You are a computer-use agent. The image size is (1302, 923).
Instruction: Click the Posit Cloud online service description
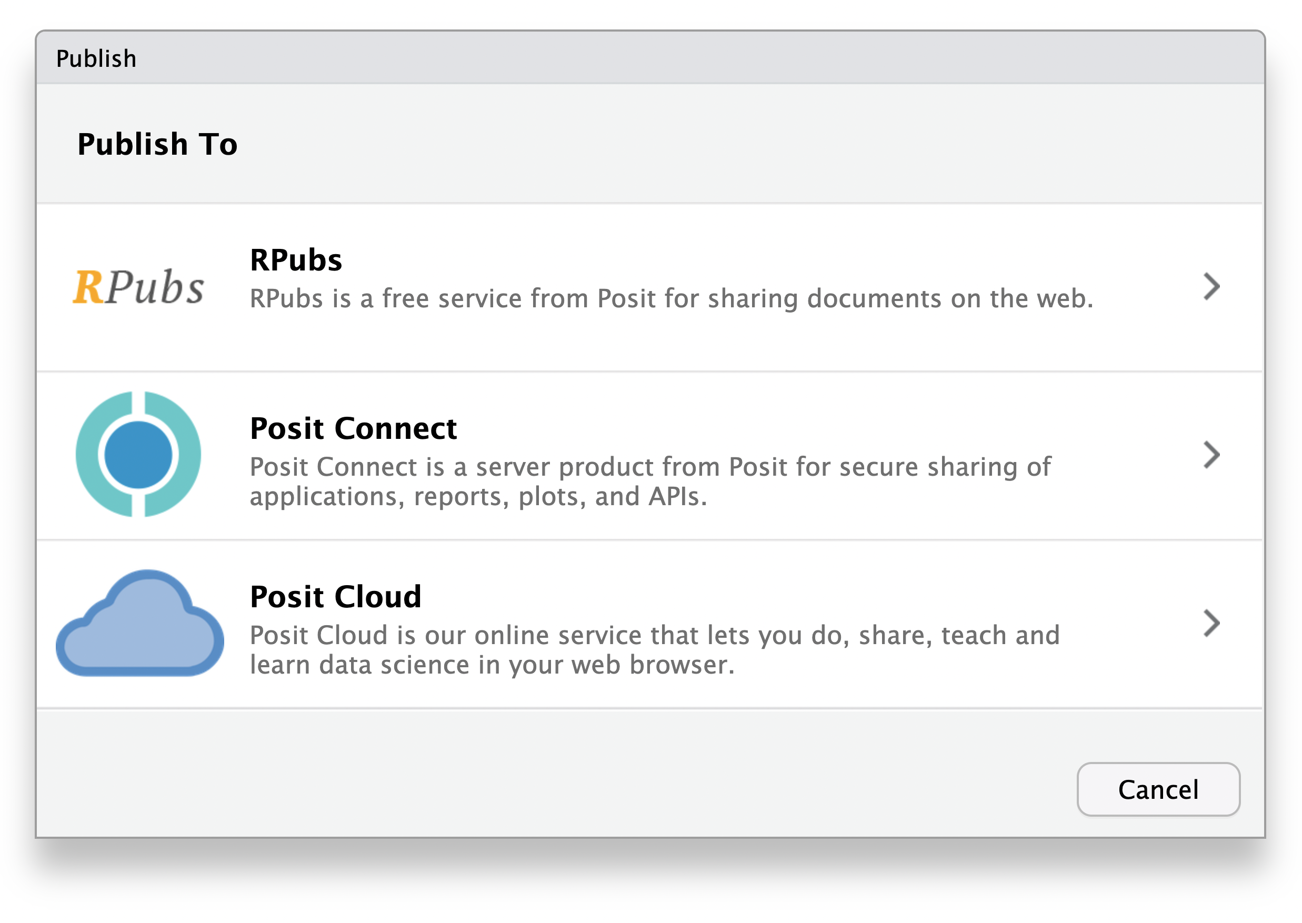[655, 649]
